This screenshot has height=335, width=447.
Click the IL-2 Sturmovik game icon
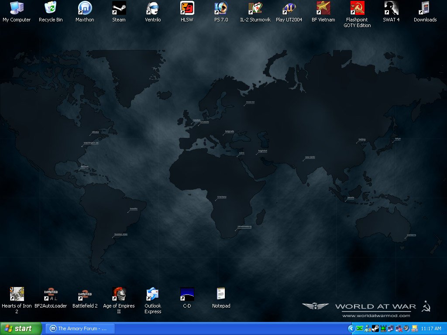point(255,8)
